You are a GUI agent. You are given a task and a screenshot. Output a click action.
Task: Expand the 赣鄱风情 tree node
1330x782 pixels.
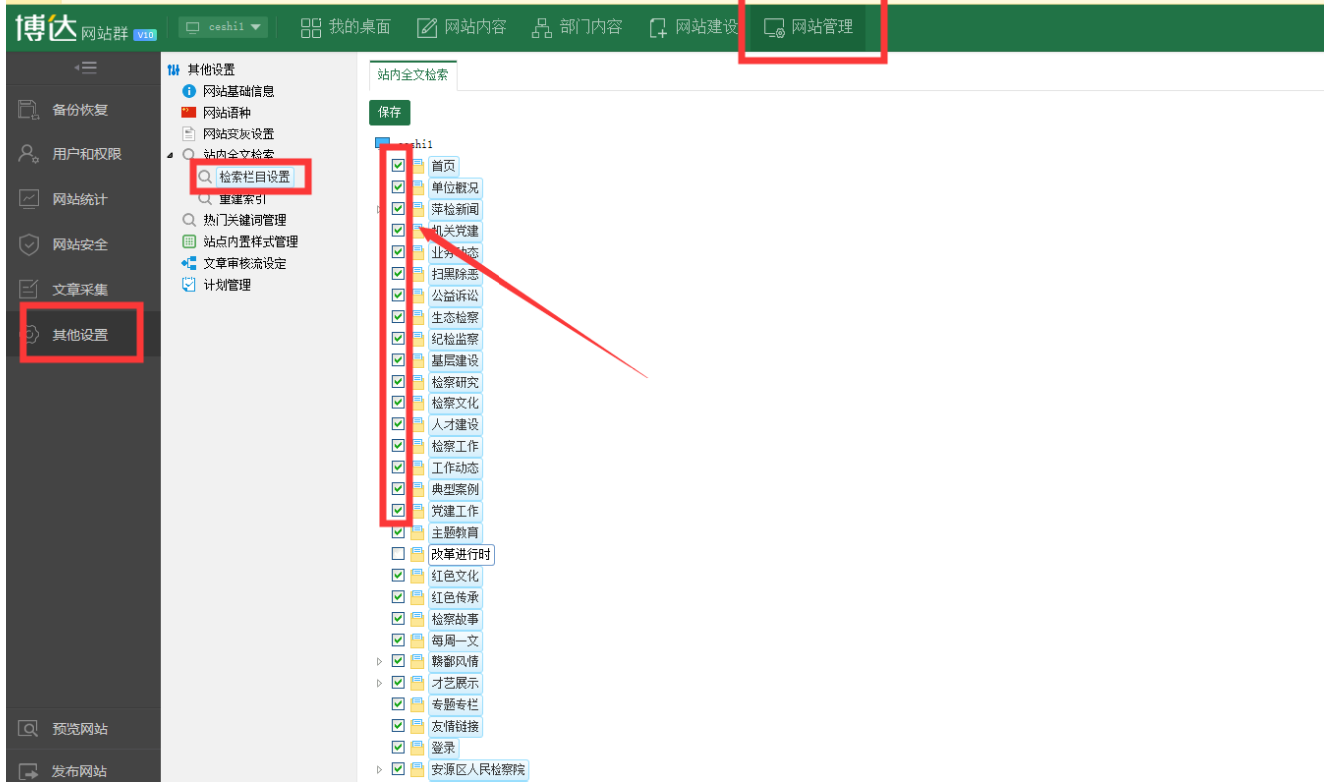[x=379, y=661]
